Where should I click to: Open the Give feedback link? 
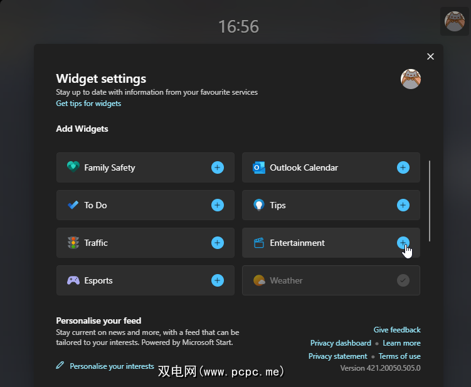(x=397, y=330)
